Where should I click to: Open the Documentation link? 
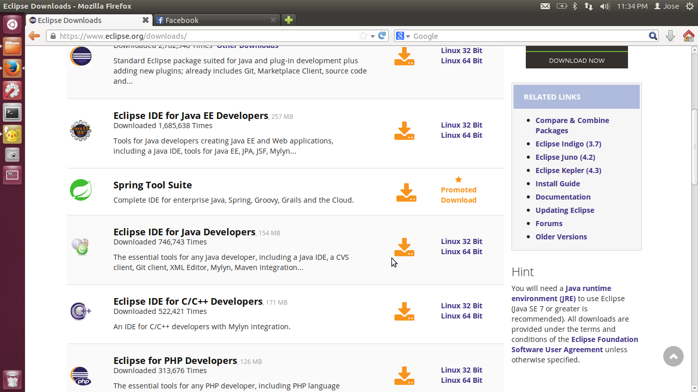coord(563,197)
